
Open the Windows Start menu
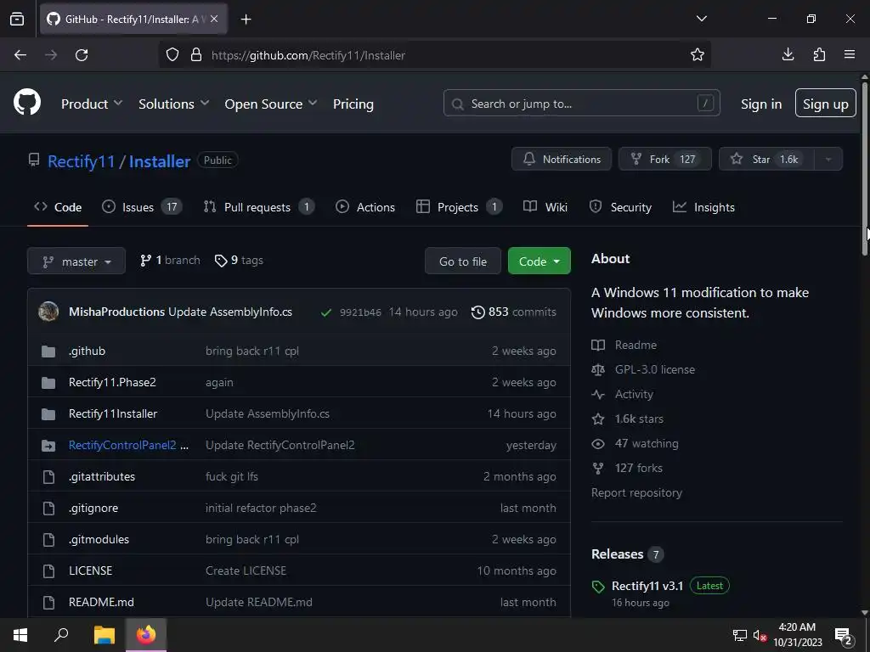click(20, 635)
